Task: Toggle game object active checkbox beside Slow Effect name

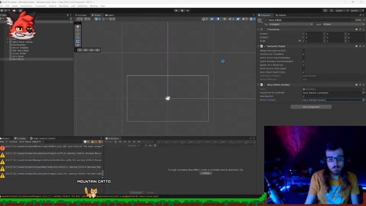Action: [x=265, y=20]
